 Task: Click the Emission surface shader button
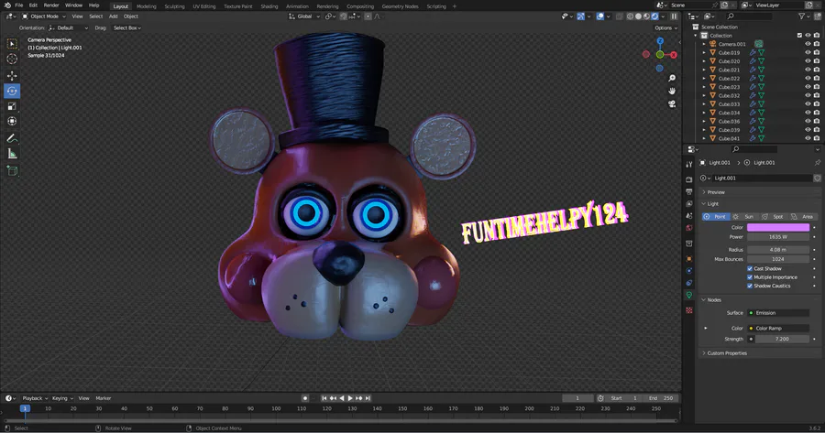pos(778,313)
